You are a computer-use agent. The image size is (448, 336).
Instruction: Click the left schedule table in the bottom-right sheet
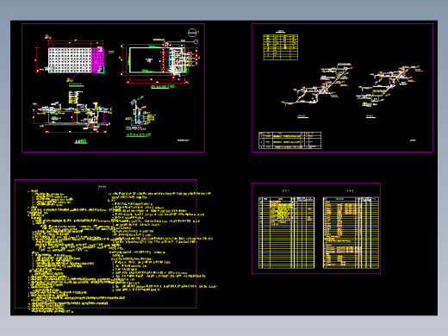(287, 233)
